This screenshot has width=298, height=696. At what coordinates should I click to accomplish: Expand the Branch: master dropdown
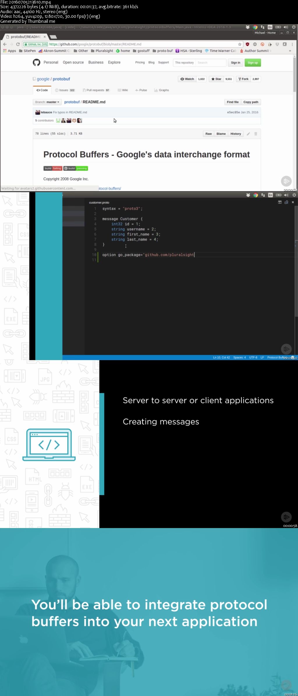coord(47,102)
